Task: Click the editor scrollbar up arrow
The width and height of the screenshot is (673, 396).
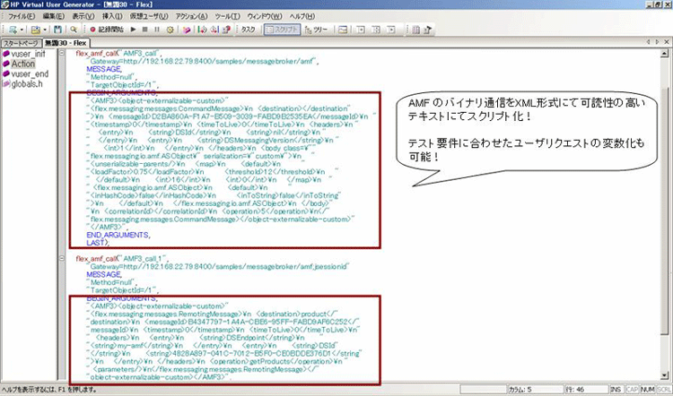Action: coord(665,53)
